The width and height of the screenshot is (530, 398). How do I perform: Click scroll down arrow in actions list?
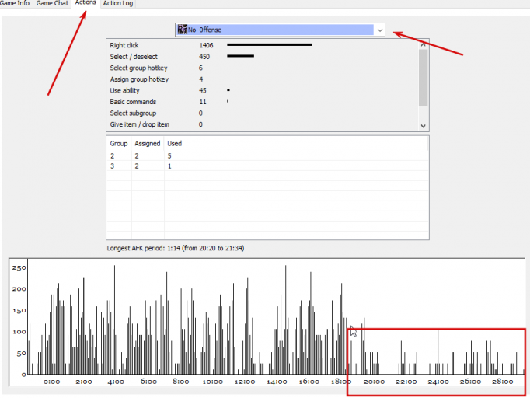click(424, 126)
